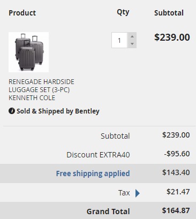Click the discount amount -$95.60

pyautogui.click(x=177, y=154)
